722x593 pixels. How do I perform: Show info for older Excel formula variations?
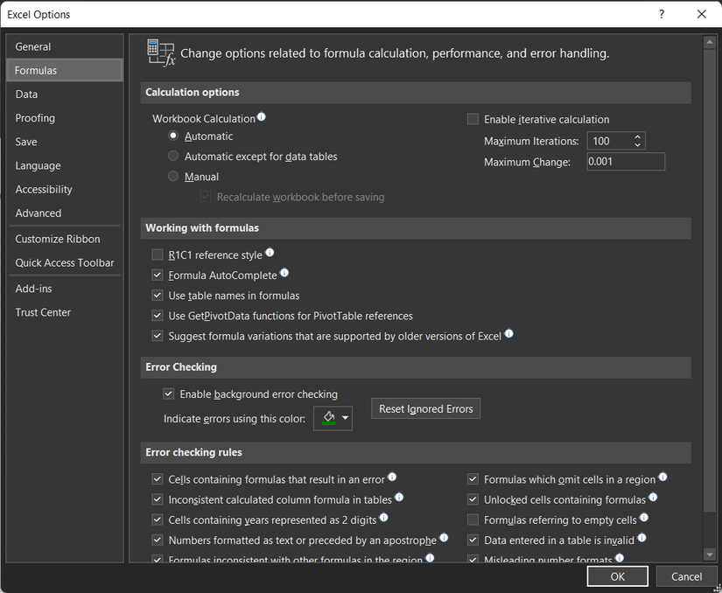tap(508, 333)
